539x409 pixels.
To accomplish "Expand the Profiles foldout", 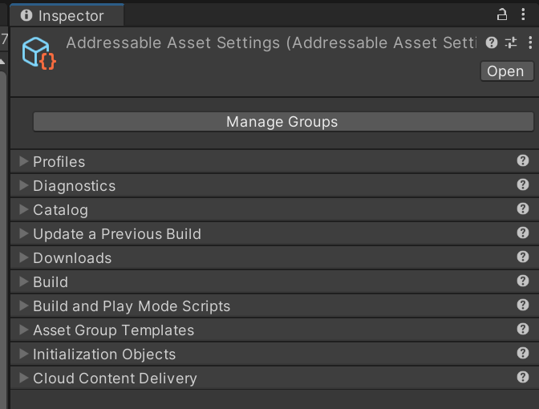I will coord(23,162).
